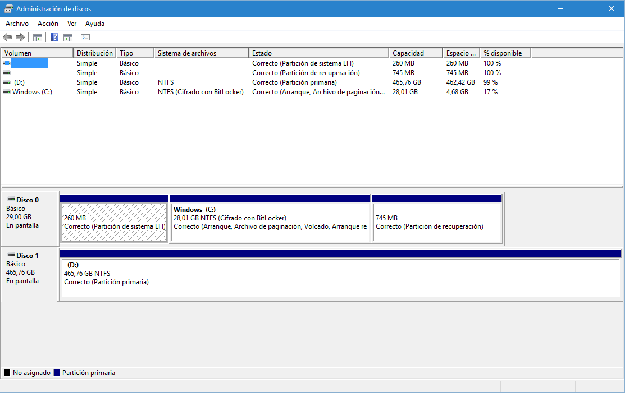Click the '28,01 GB' capacity cell
Screen dimensions: 625x393
pyautogui.click(x=405, y=92)
